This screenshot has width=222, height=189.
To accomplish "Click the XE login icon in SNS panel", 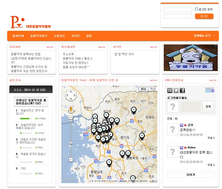I will [x=170, y=90].
